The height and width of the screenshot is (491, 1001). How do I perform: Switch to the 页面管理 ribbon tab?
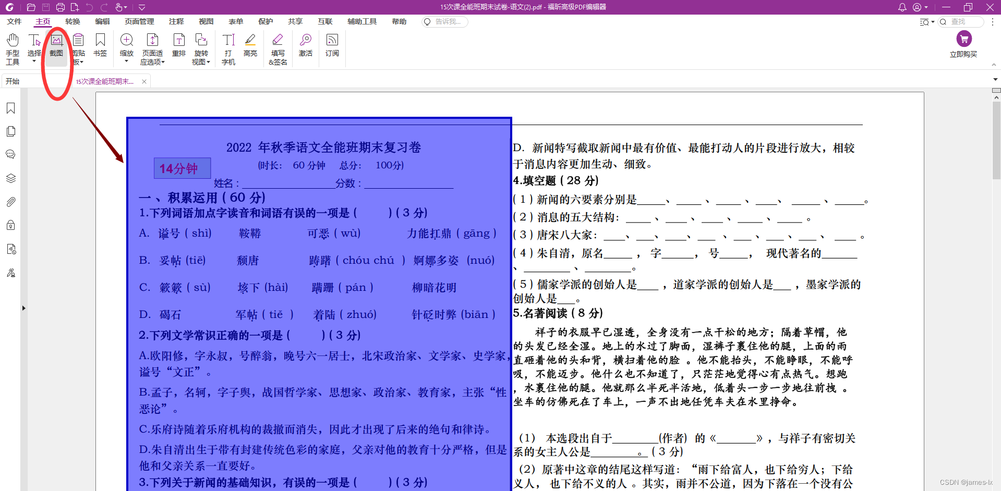tap(139, 21)
